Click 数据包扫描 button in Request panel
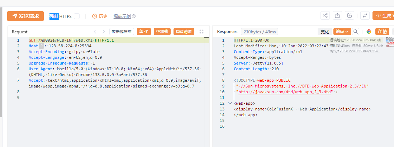Image resolution: width=394 pixels, height=147 pixels. point(122,32)
